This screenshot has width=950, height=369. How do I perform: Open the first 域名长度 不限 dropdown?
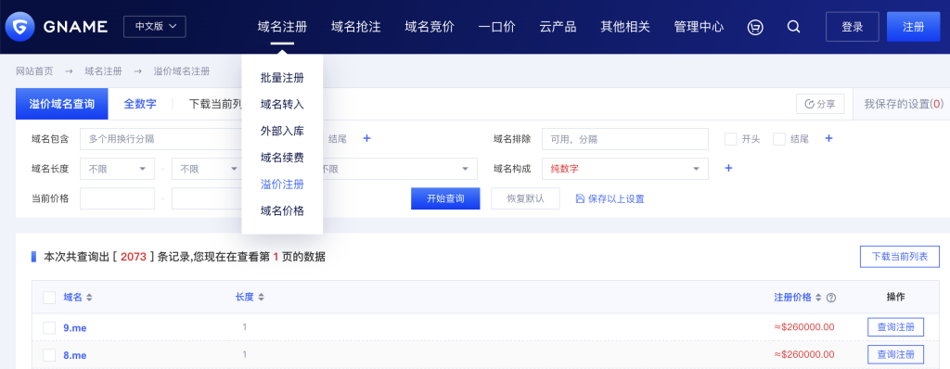[118, 169]
